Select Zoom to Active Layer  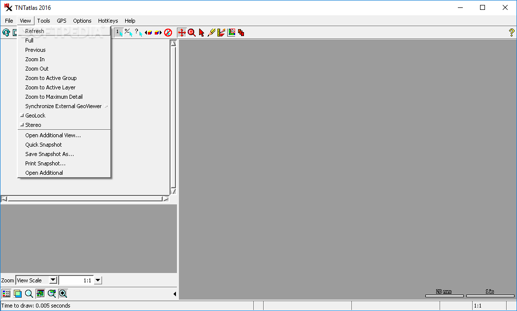click(64, 87)
